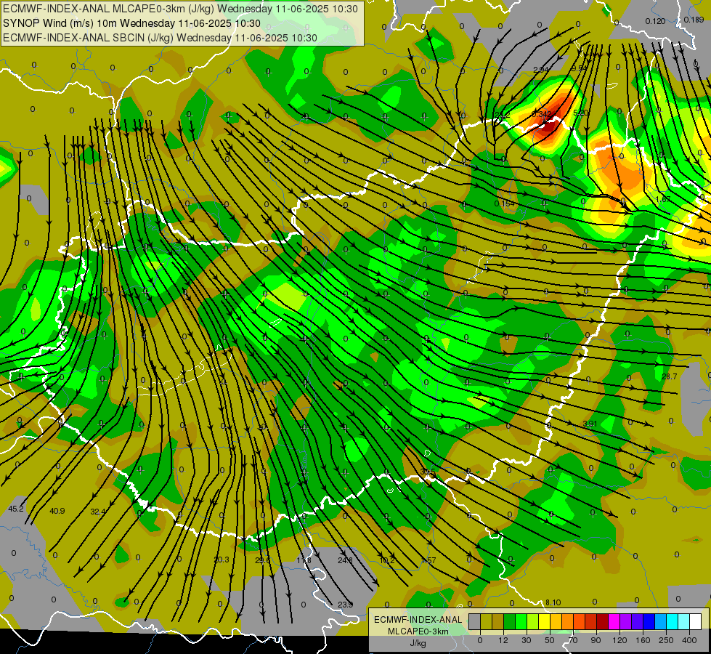Click the SBCIN (J/kg) title line

(160, 38)
